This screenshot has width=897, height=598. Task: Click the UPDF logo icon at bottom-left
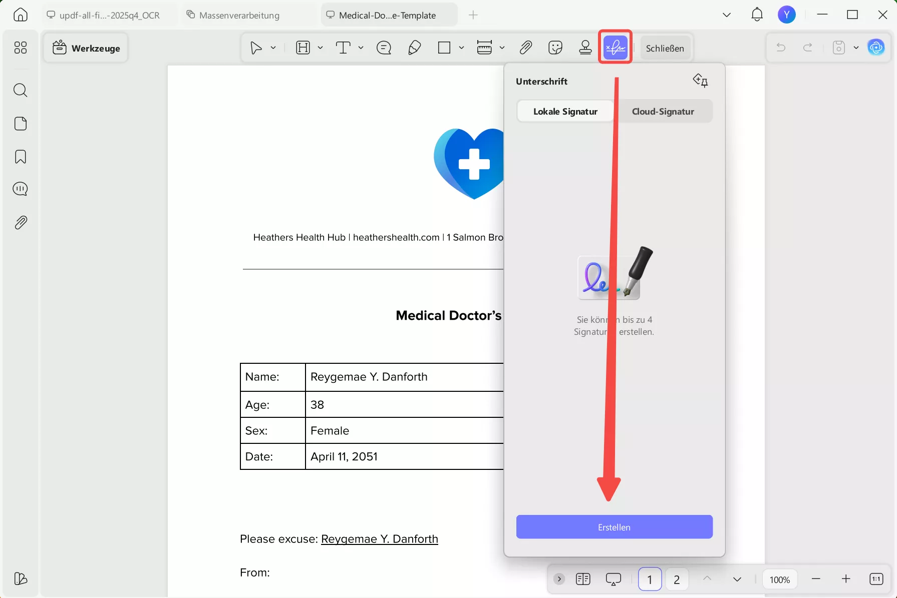pos(21,579)
